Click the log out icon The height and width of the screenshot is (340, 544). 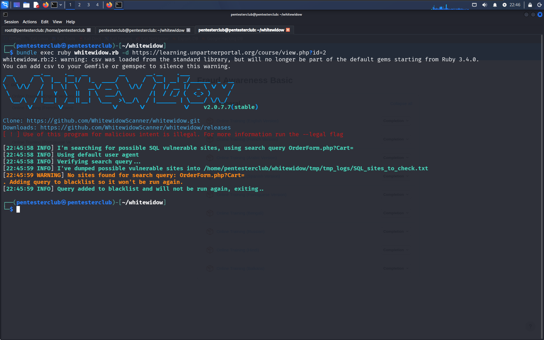tap(539, 5)
